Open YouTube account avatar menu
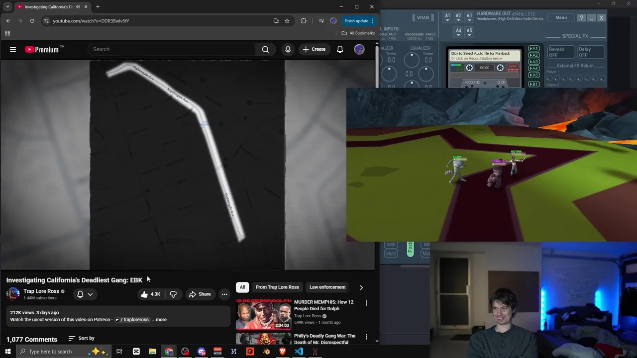637x358 pixels. 359,49
